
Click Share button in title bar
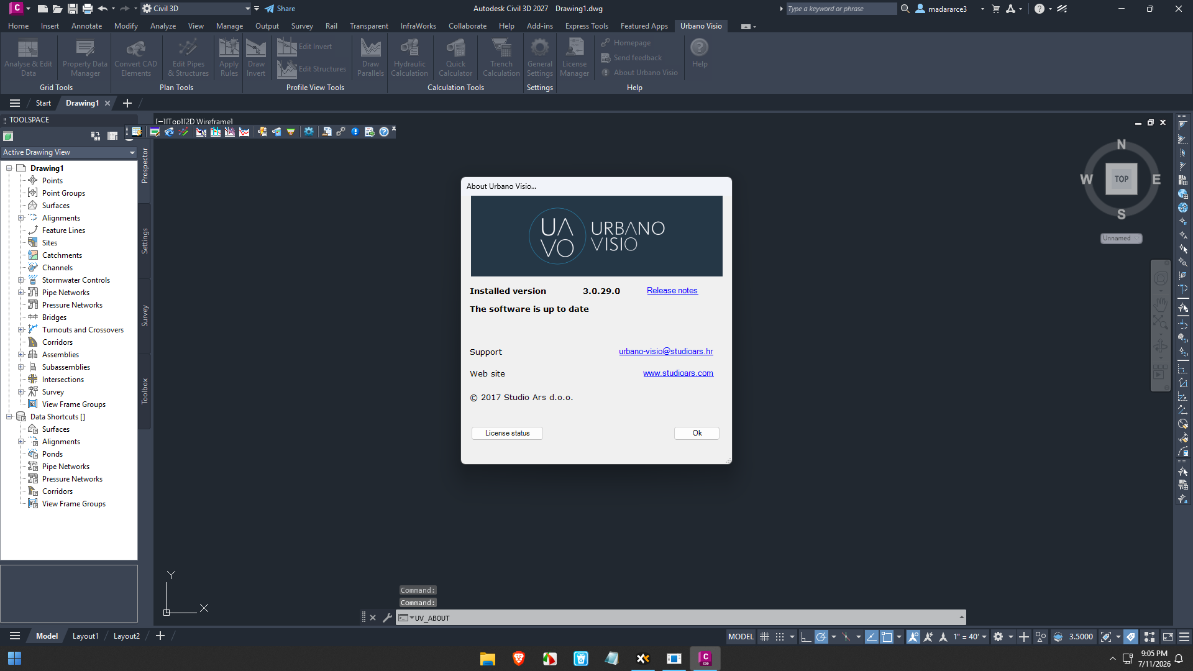tap(280, 9)
